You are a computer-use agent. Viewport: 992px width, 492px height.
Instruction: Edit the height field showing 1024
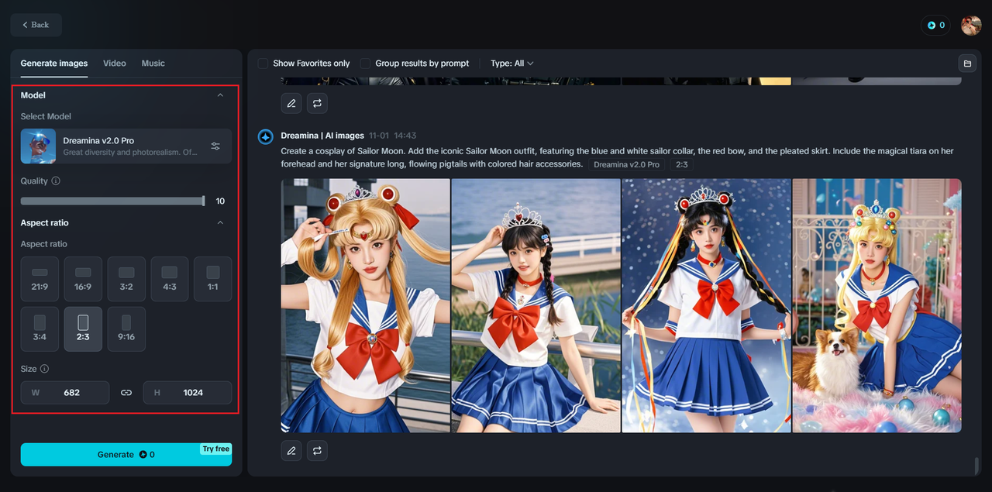click(x=188, y=393)
